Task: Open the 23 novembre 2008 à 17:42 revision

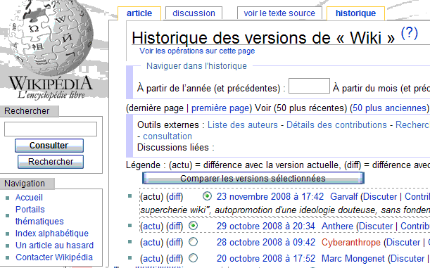Action: pos(270,197)
